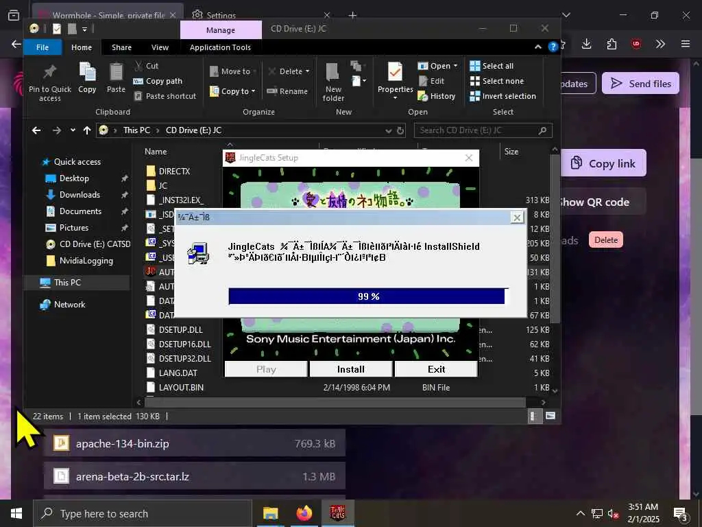Click Copy link button in Wormhole
Viewport: 702px width, 527px height.
click(x=603, y=163)
